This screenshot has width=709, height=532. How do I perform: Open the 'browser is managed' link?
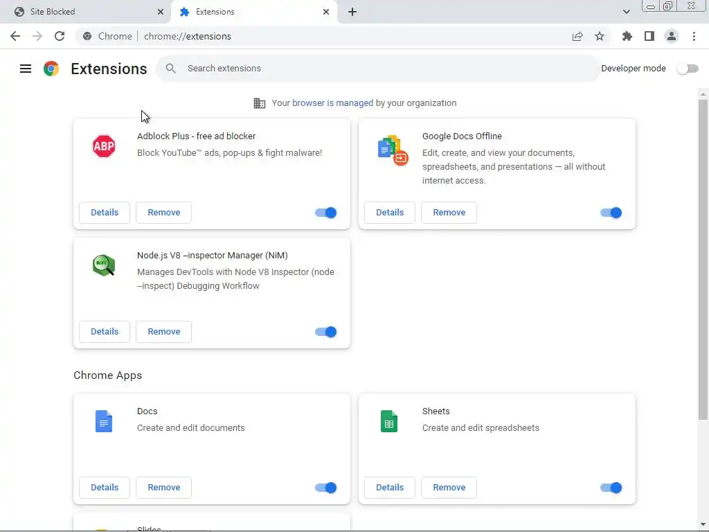click(332, 103)
